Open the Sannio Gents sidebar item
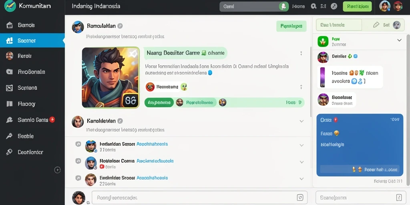The image size is (410, 205). 32,120
